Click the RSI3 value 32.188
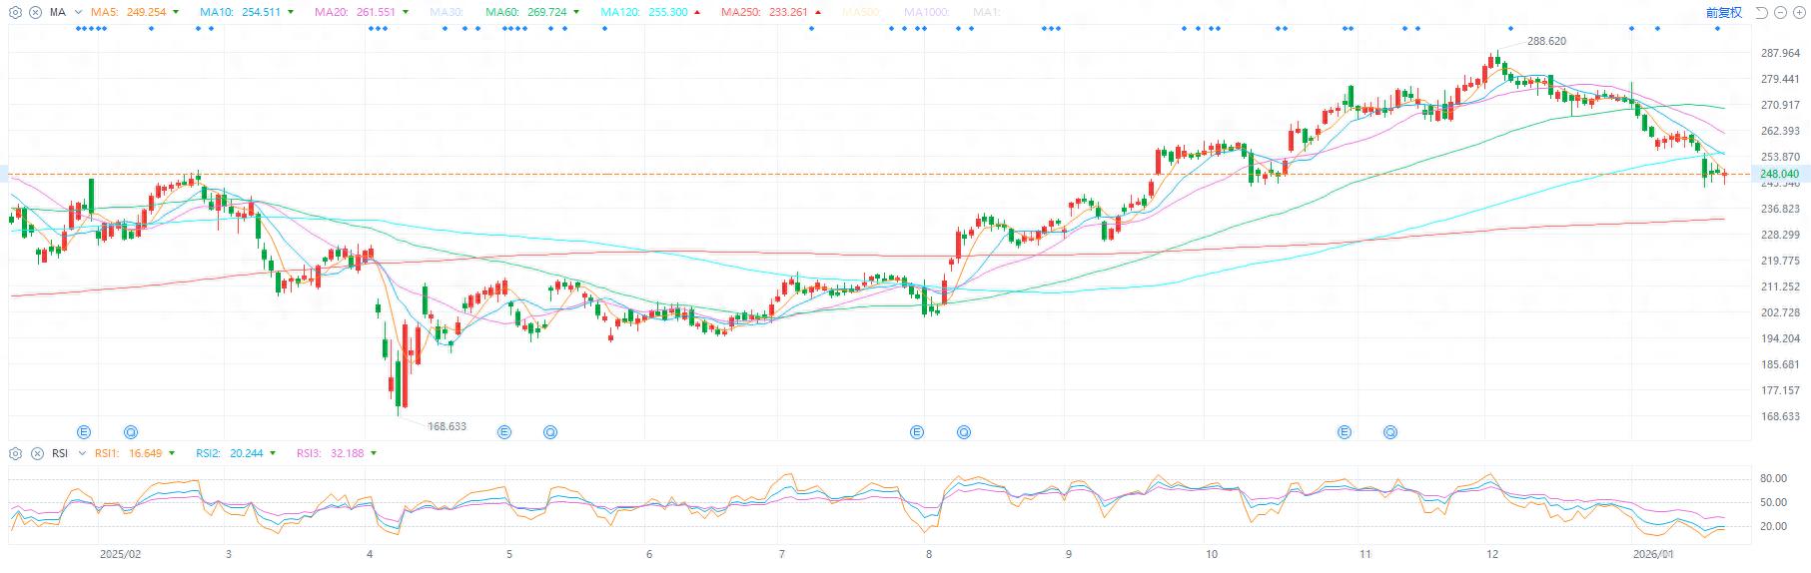 tap(348, 453)
